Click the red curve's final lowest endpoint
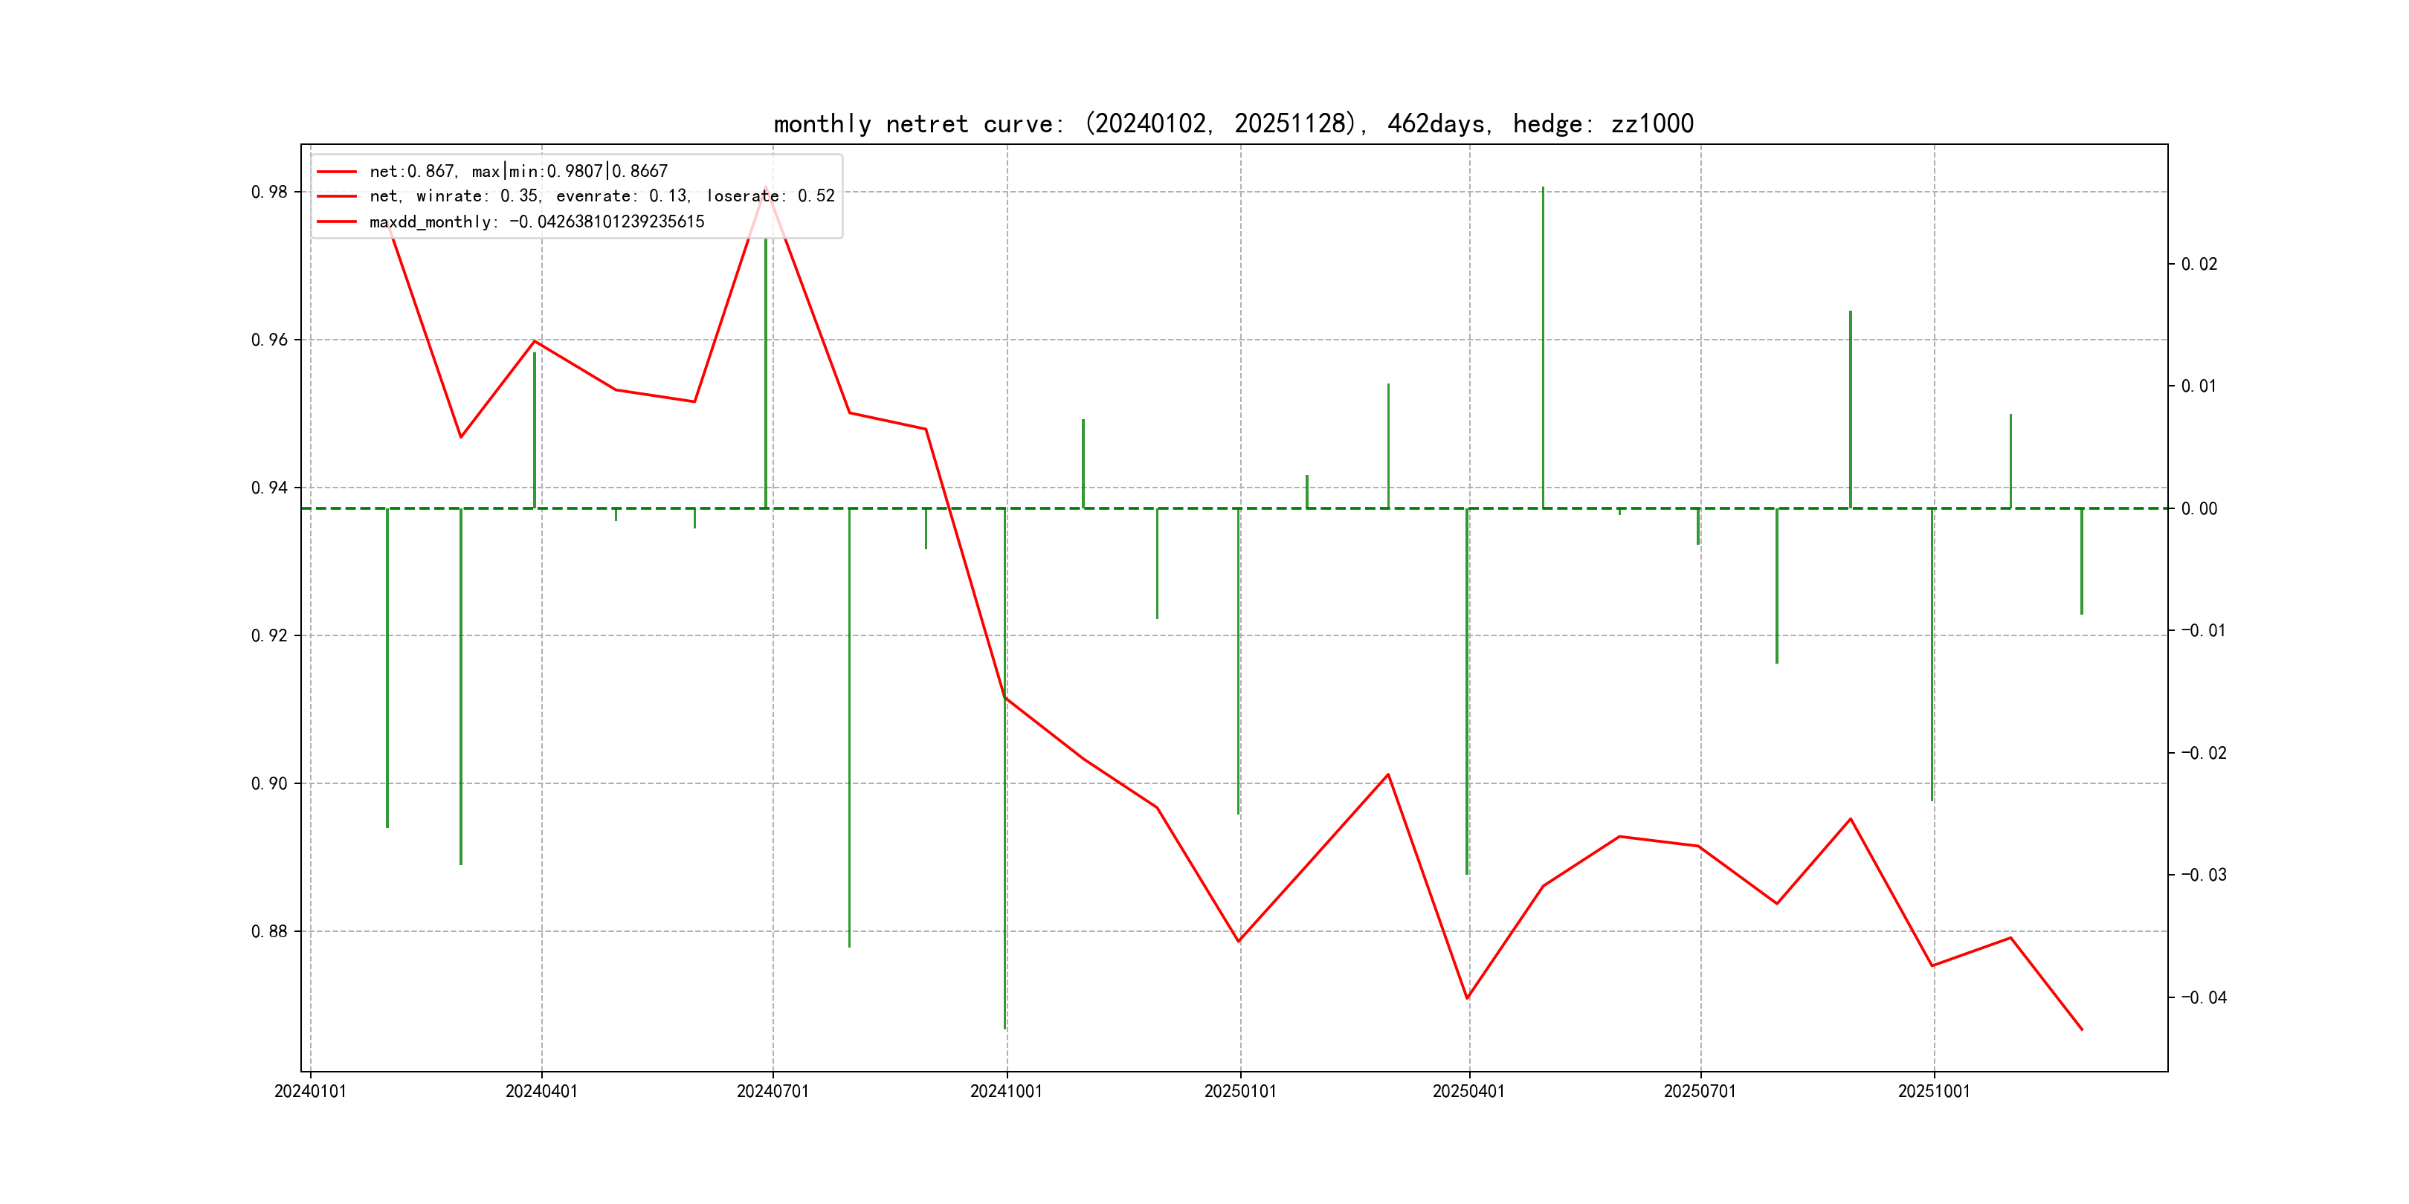Viewport: 2409px width, 1204px height. pos(2082,1029)
